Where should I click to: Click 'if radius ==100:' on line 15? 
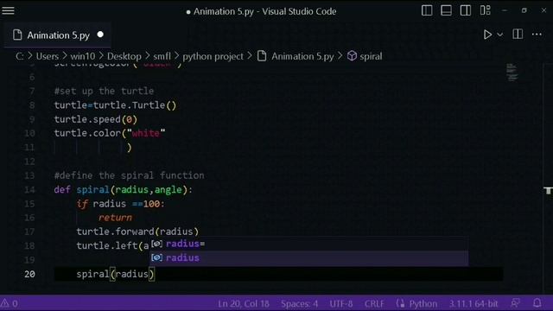pos(120,204)
